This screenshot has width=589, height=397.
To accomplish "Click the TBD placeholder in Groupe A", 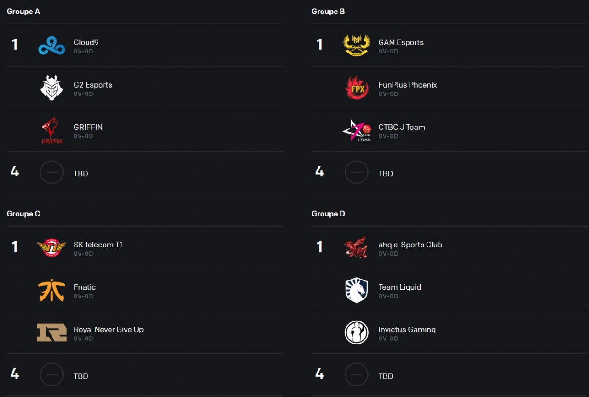I will click(81, 174).
